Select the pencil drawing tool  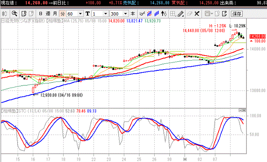coord(181,13)
